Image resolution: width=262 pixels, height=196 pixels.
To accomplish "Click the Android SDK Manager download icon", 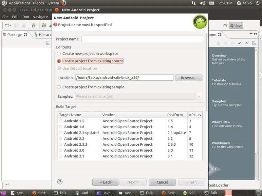I will (x=34, y=25).
